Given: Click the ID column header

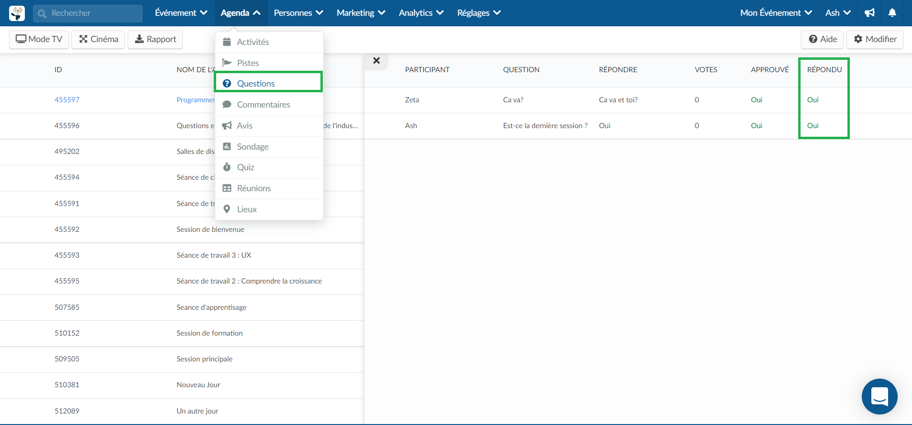Looking at the screenshot, I should tap(58, 70).
